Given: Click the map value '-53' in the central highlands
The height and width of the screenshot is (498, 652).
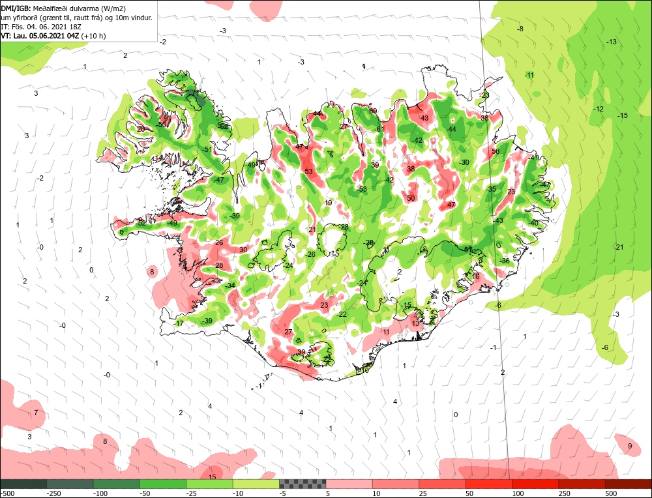Looking at the screenshot, I should pos(362,189).
